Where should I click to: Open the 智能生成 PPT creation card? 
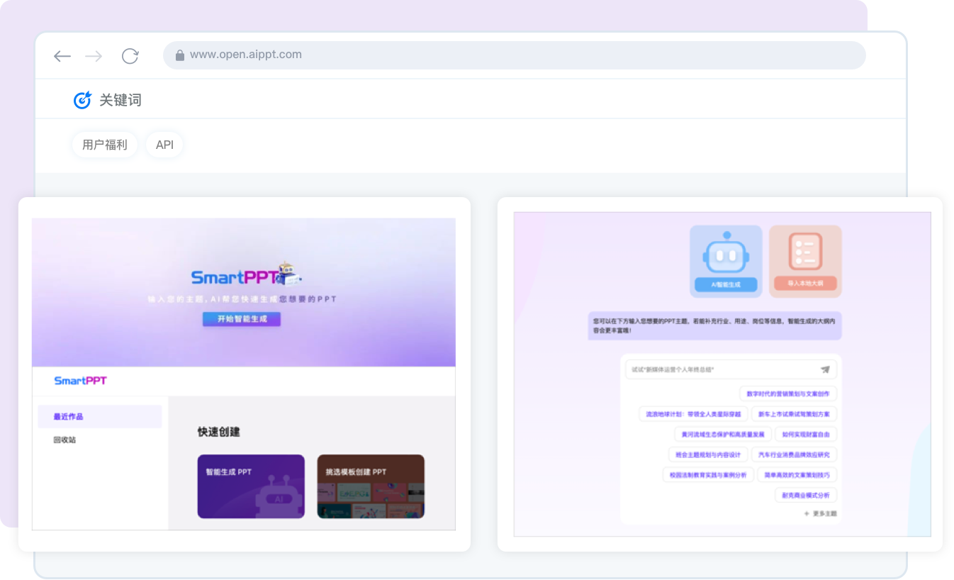[x=251, y=486]
